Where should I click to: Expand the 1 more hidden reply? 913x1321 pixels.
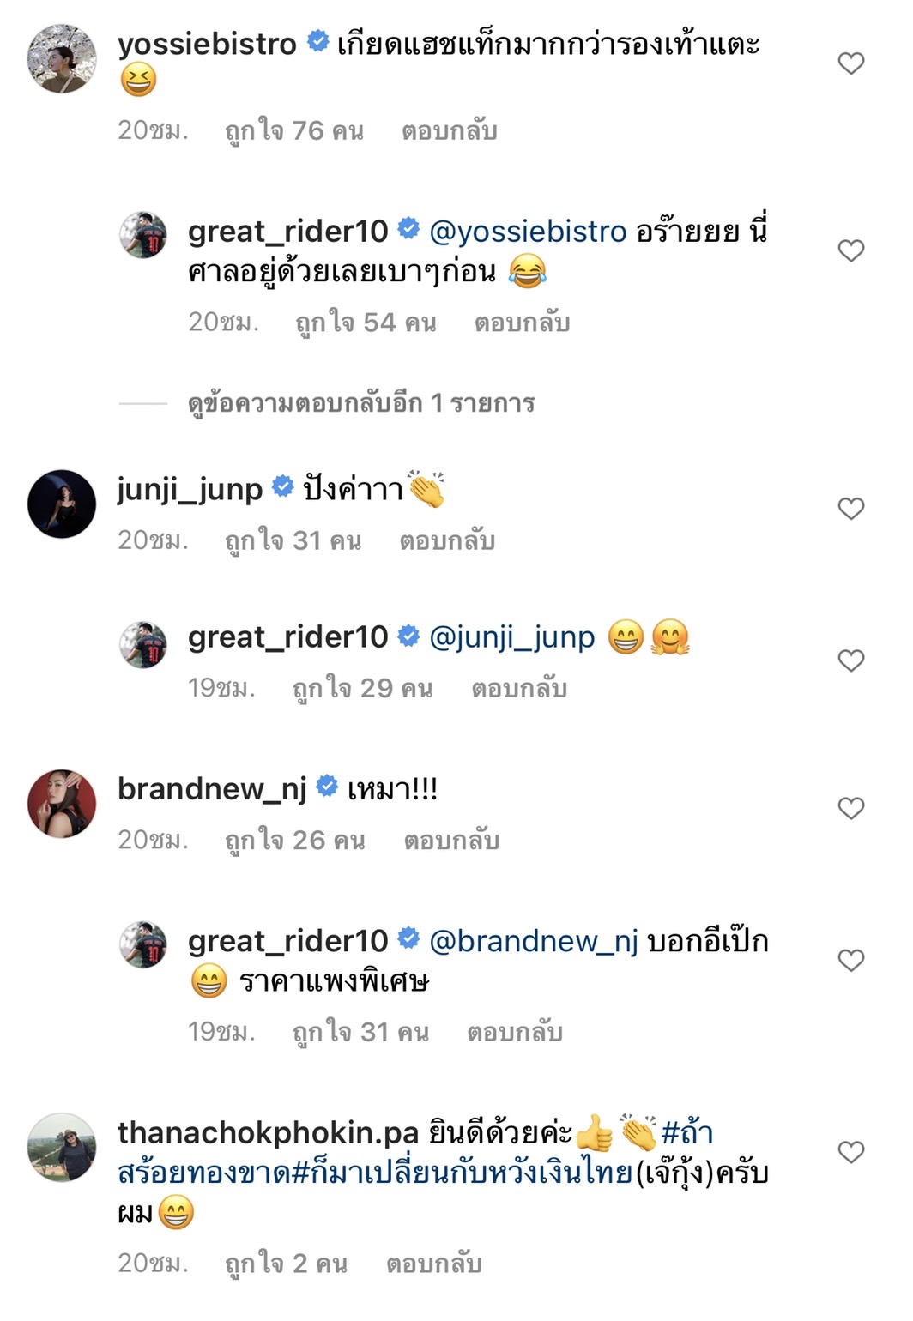click(361, 402)
